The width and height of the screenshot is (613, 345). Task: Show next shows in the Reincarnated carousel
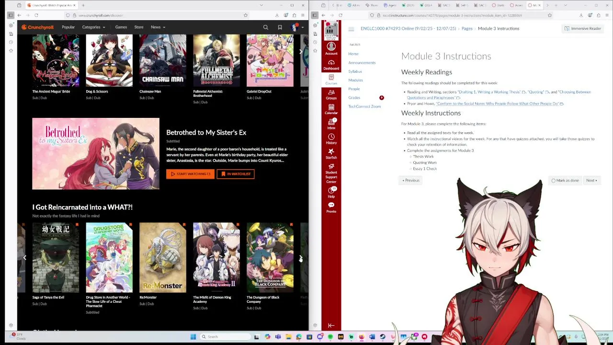point(300,258)
